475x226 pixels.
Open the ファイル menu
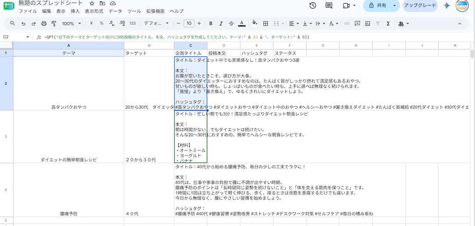coord(28,11)
